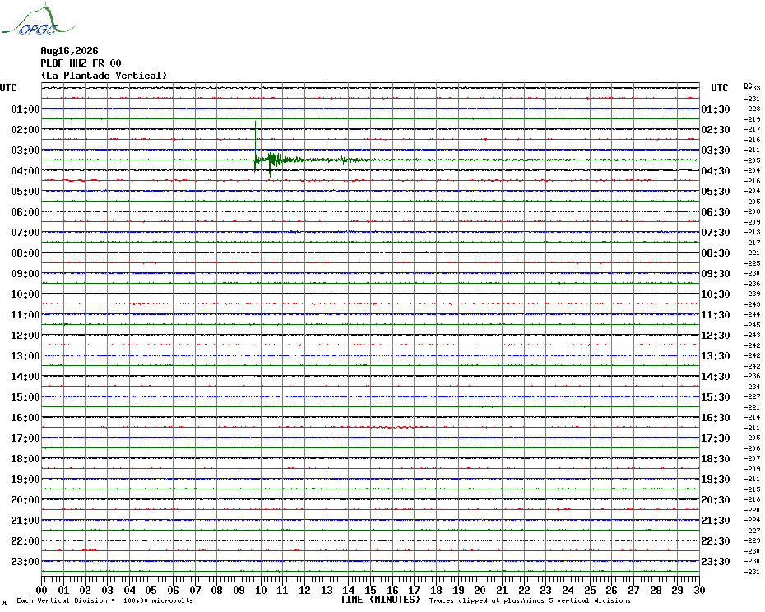765x612 pixels.
Task: Click the 19:30 half-hour label
Action: (716, 480)
